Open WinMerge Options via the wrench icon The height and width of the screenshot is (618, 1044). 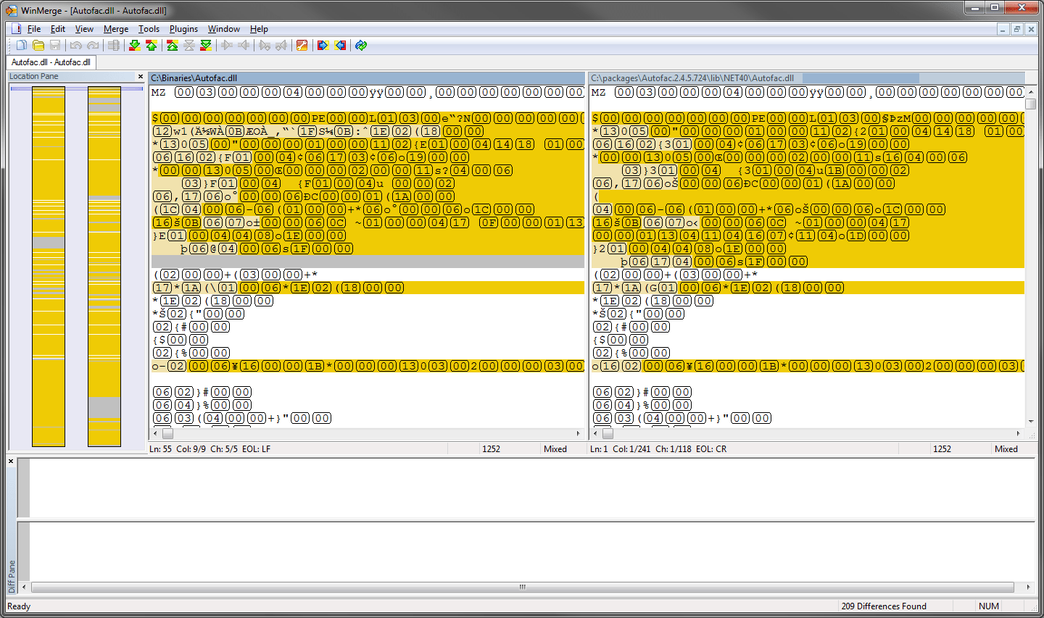pyautogui.click(x=302, y=45)
